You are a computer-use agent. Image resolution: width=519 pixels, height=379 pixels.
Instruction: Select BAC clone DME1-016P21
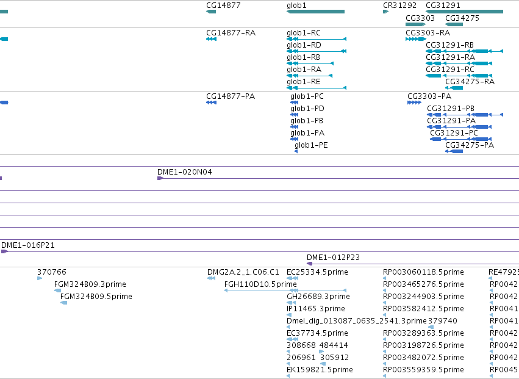(x=28, y=245)
